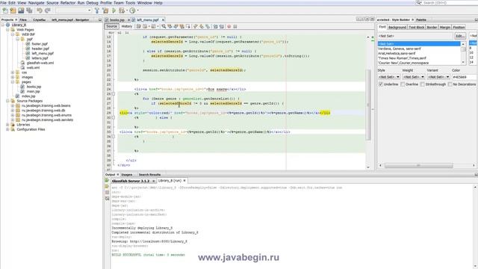The image size is (478, 269).
Task: Click the Redo toolbar icon
Action: tap(48, 10)
